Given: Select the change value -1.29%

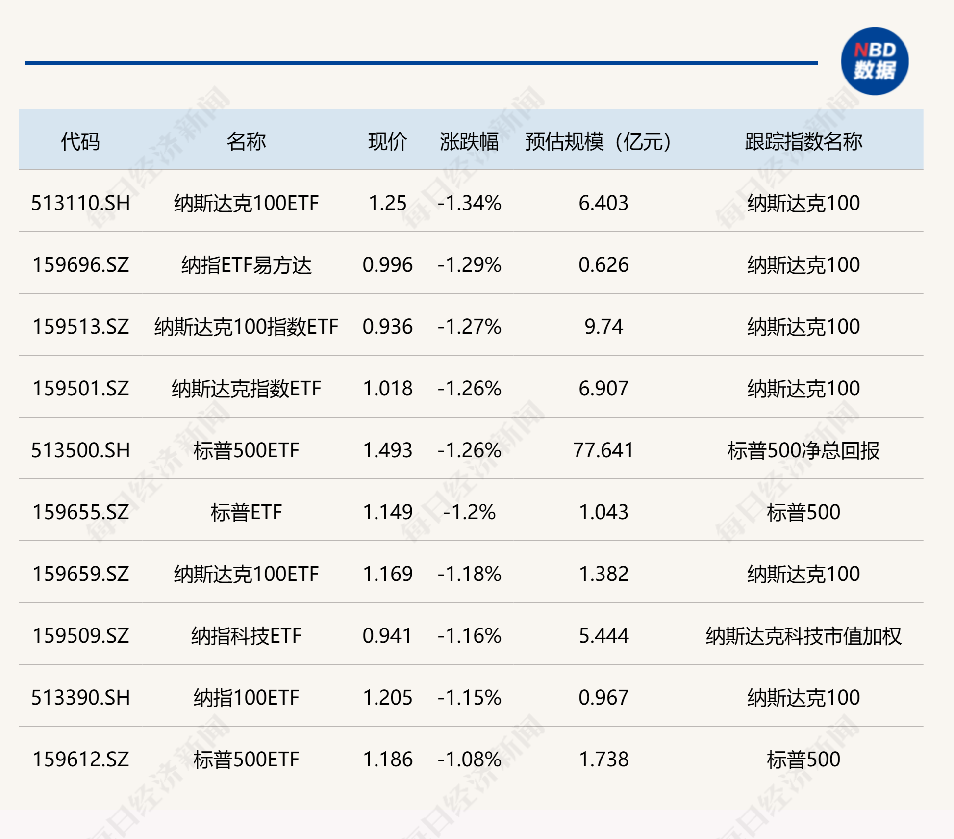Looking at the screenshot, I should pyautogui.click(x=469, y=265).
